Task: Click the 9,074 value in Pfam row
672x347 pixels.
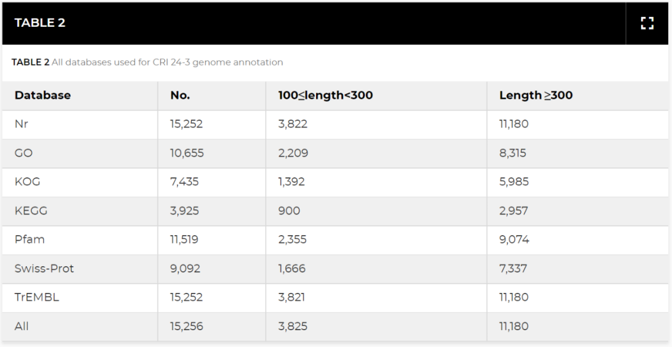Action: 514,239
